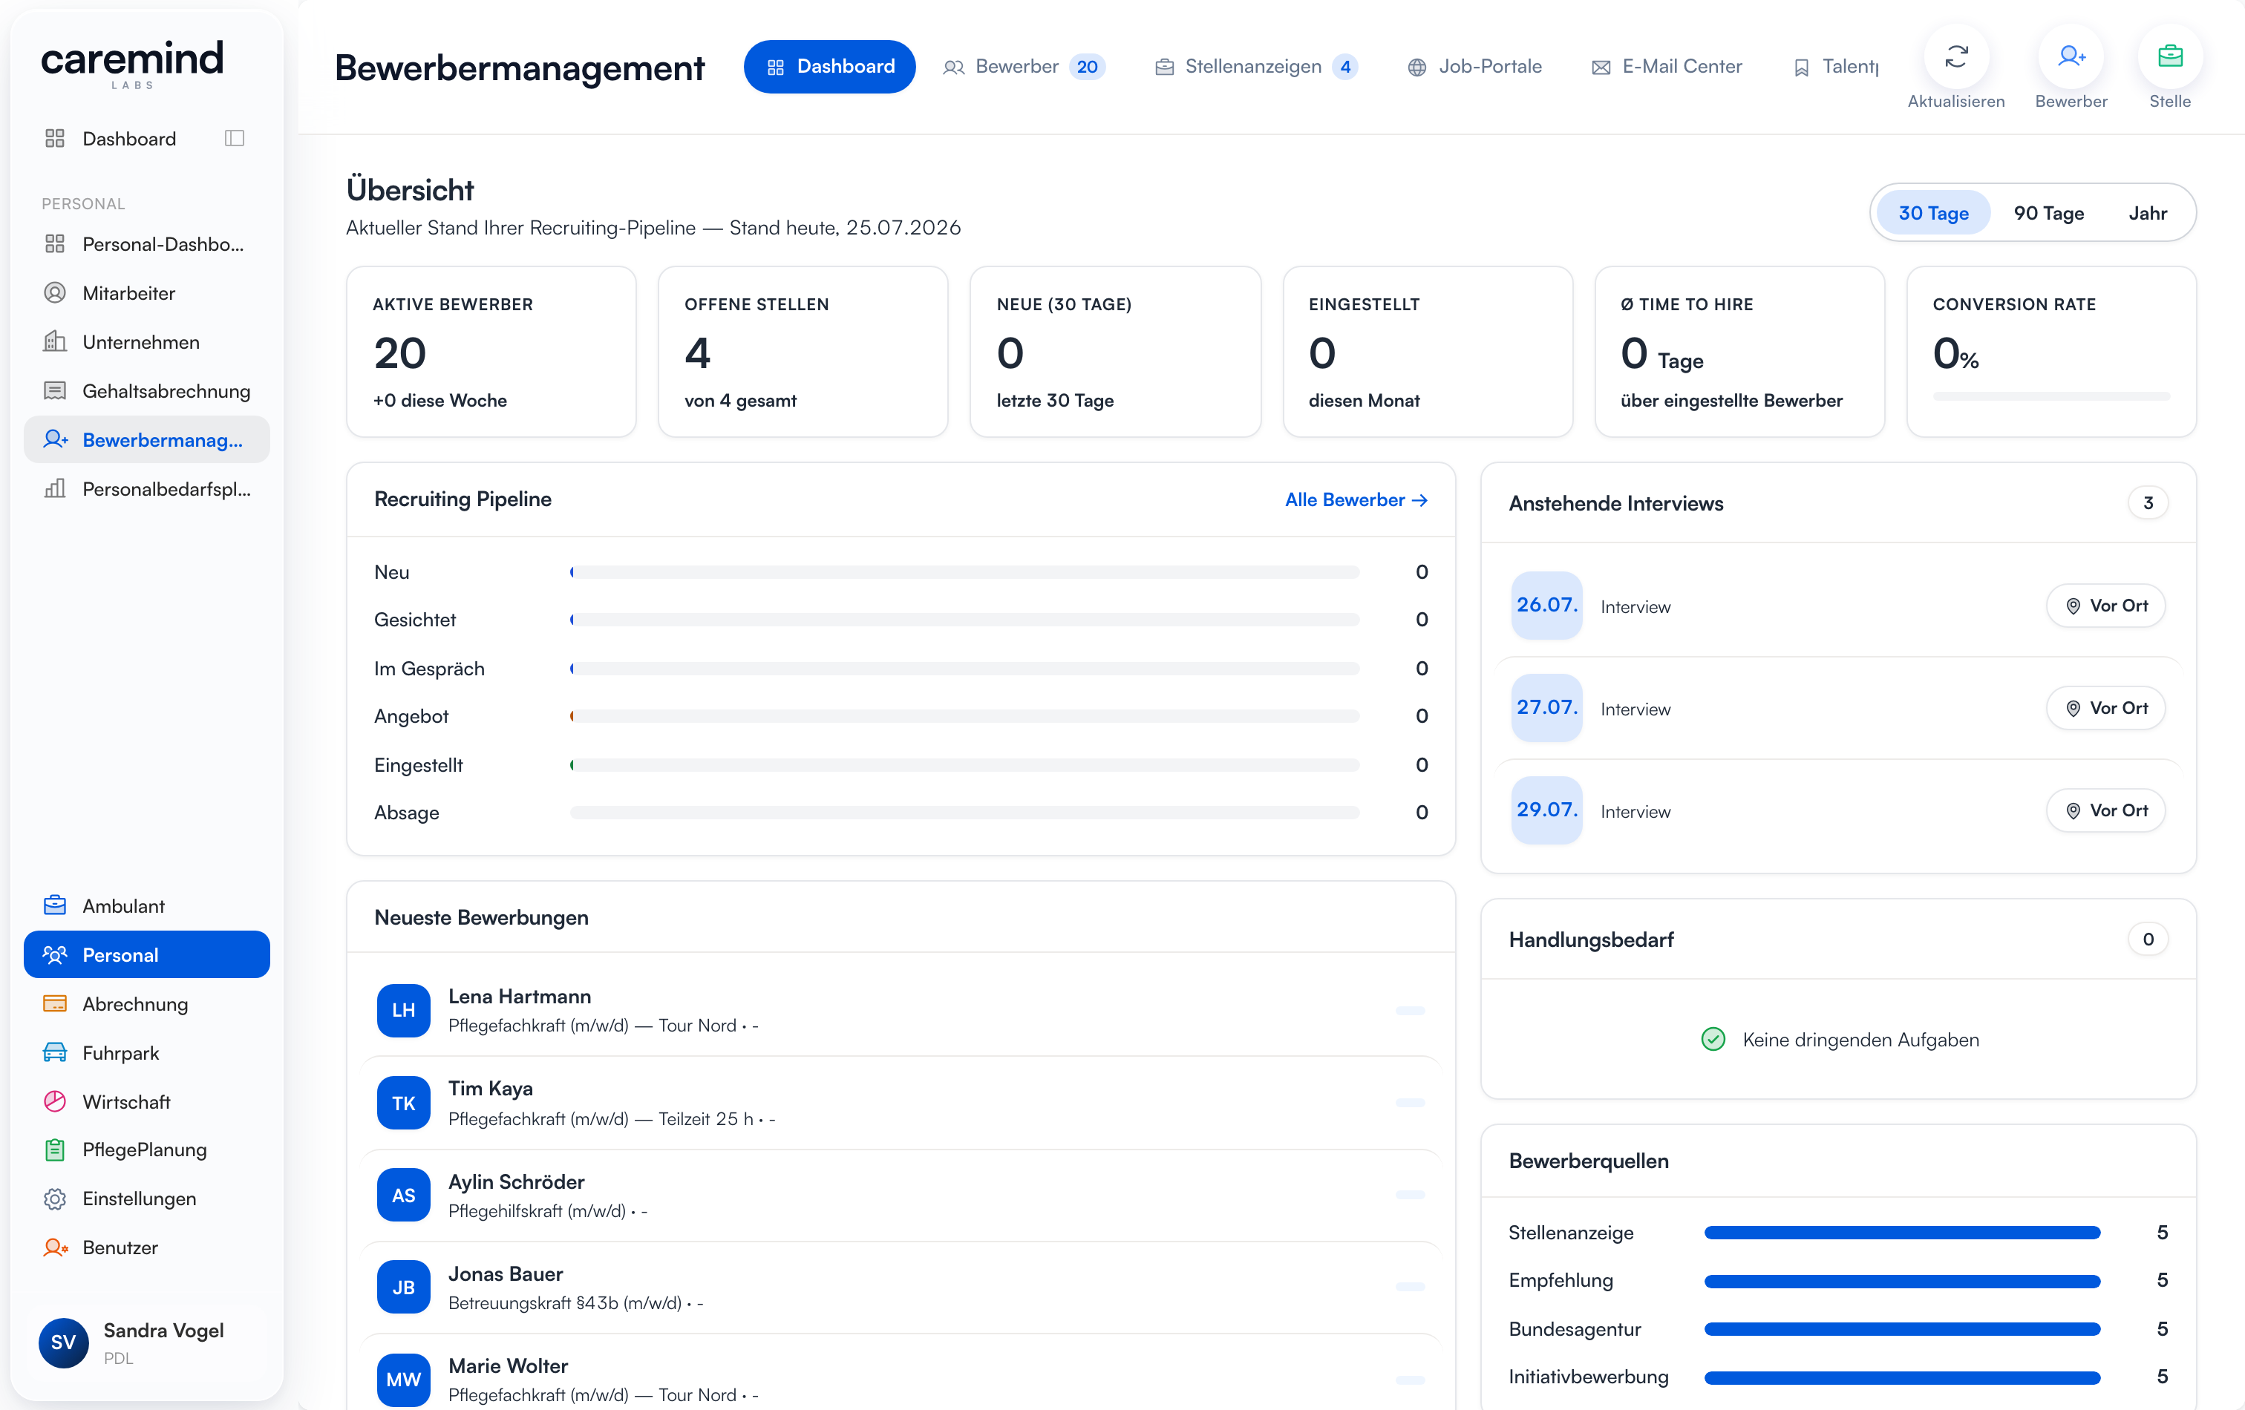Switch period to Jahr
This screenshot has width=2245, height=1410.
click(x=2147, y=212)
